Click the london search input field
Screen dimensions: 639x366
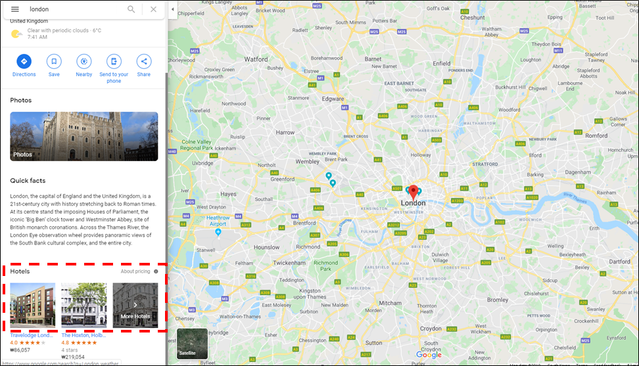(76, 9)
